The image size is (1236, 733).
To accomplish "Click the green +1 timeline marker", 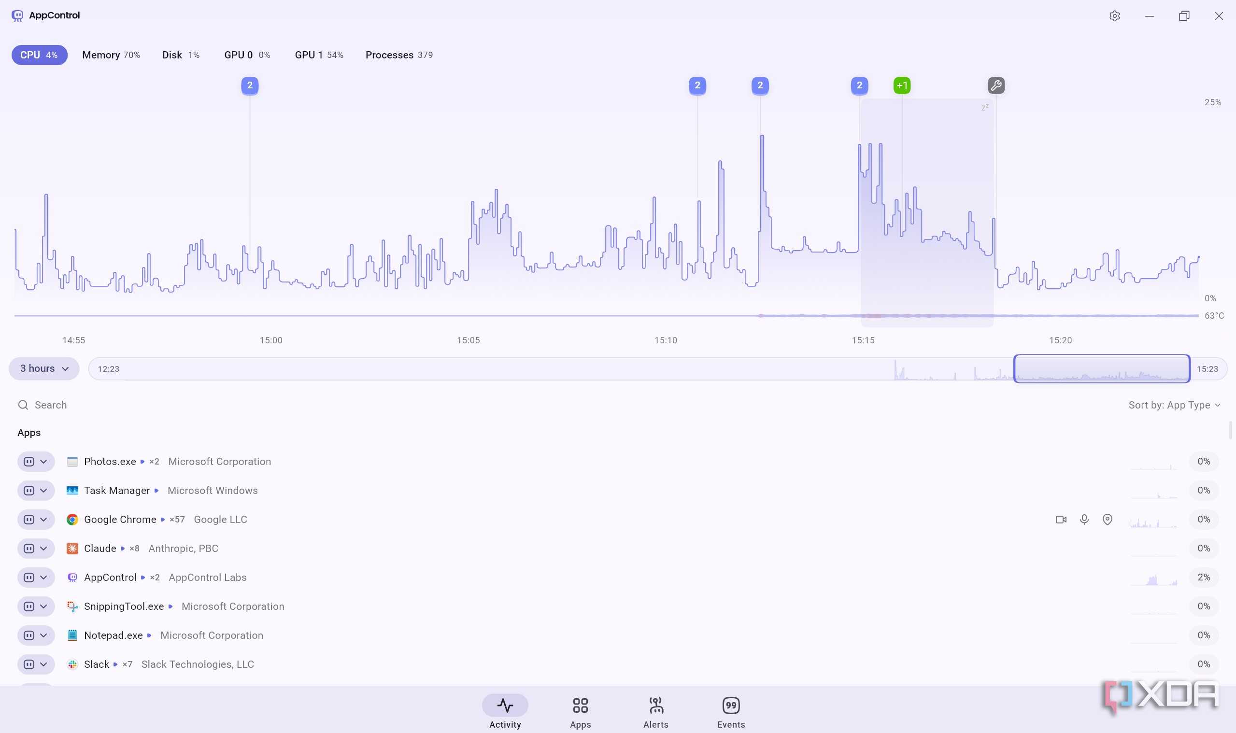I will coord(902,85).
